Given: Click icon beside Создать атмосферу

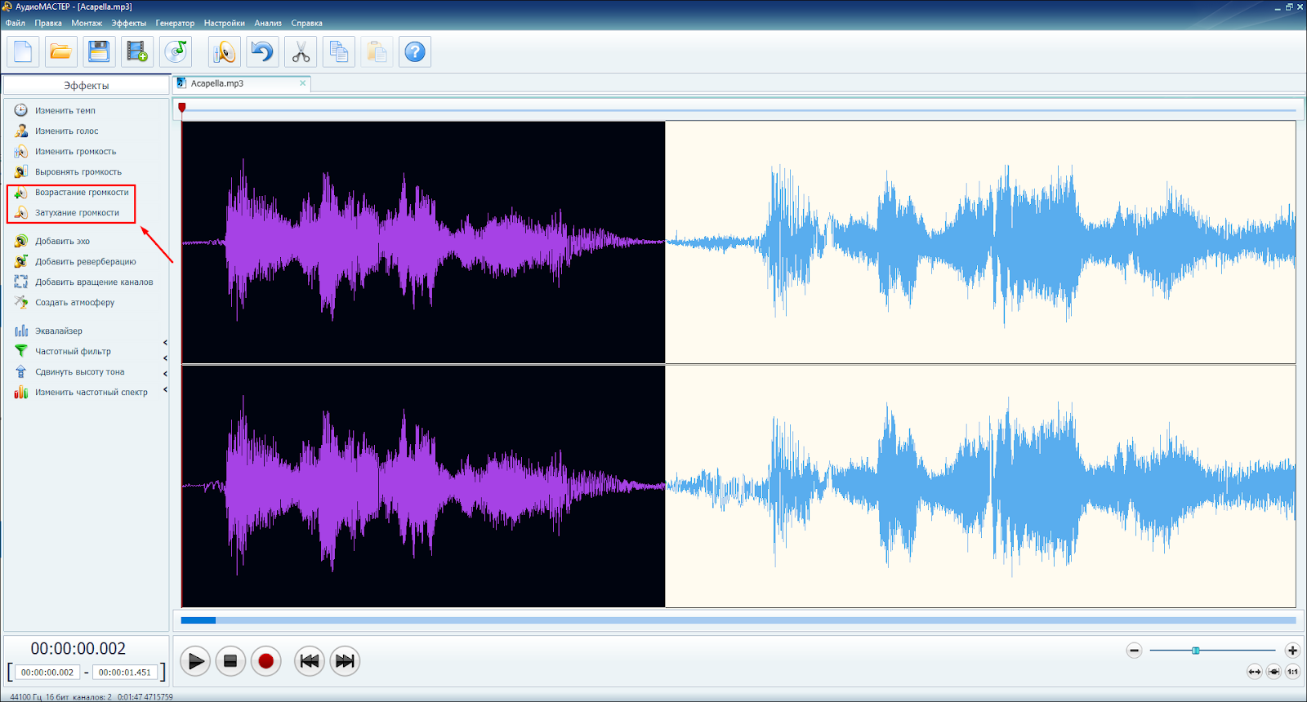Looking at the screenshot, I should (x=21, y=302).
